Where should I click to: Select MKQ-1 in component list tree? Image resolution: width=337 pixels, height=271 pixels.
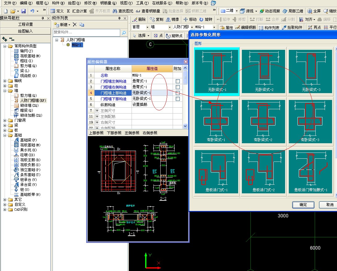(77, 45)
